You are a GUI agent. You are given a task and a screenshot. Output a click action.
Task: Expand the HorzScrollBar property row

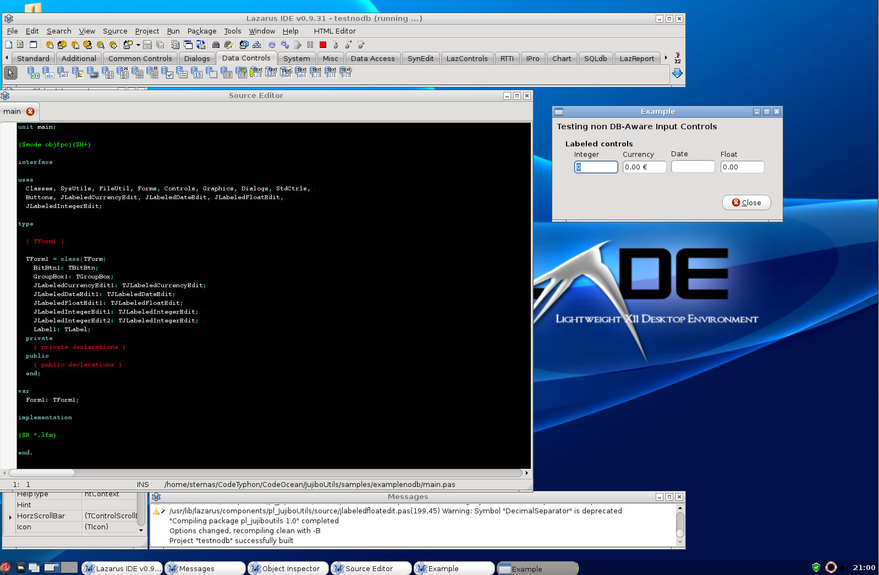click(10, 517)
